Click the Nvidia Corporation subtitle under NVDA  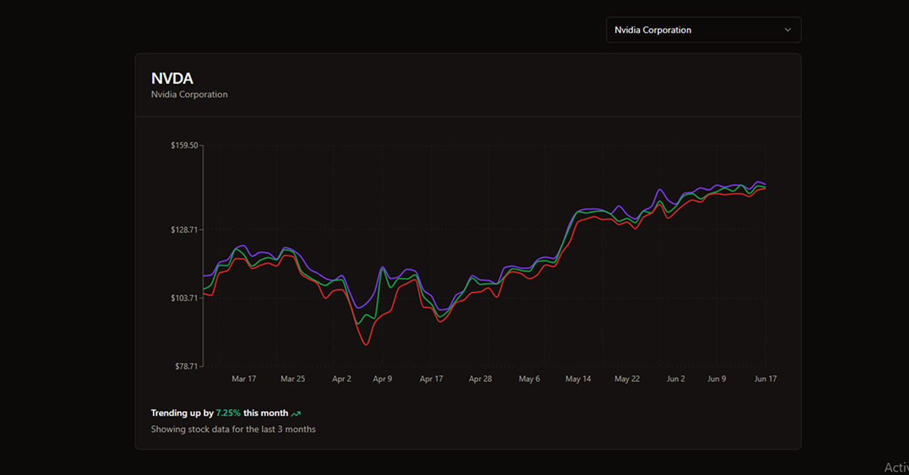[189, 95]
